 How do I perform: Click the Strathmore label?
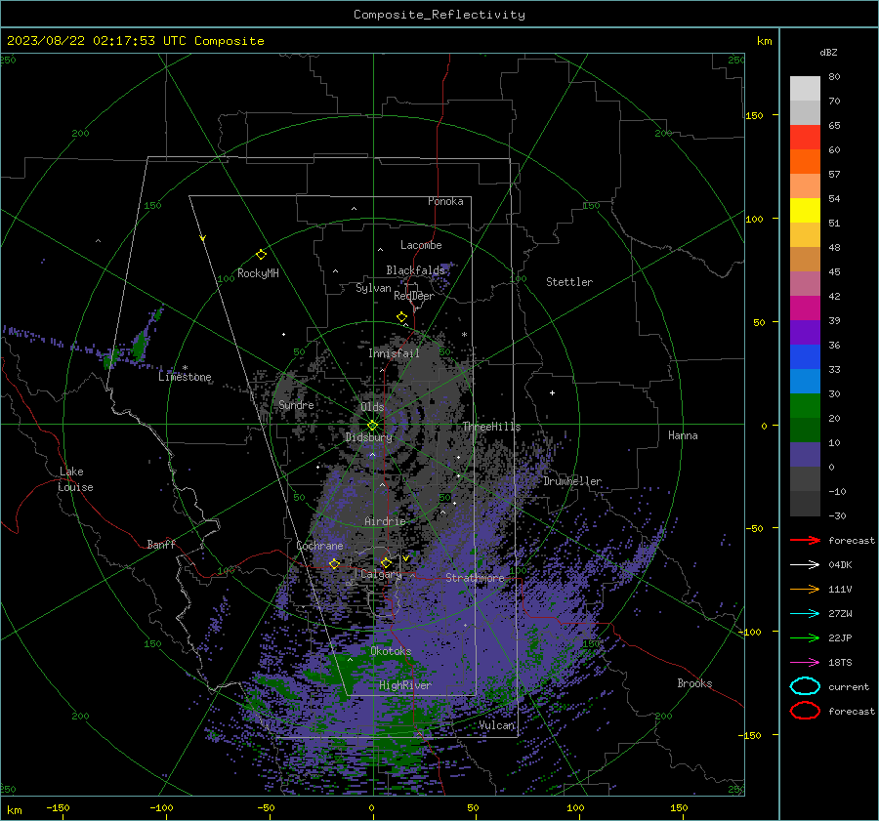point(475,578)
